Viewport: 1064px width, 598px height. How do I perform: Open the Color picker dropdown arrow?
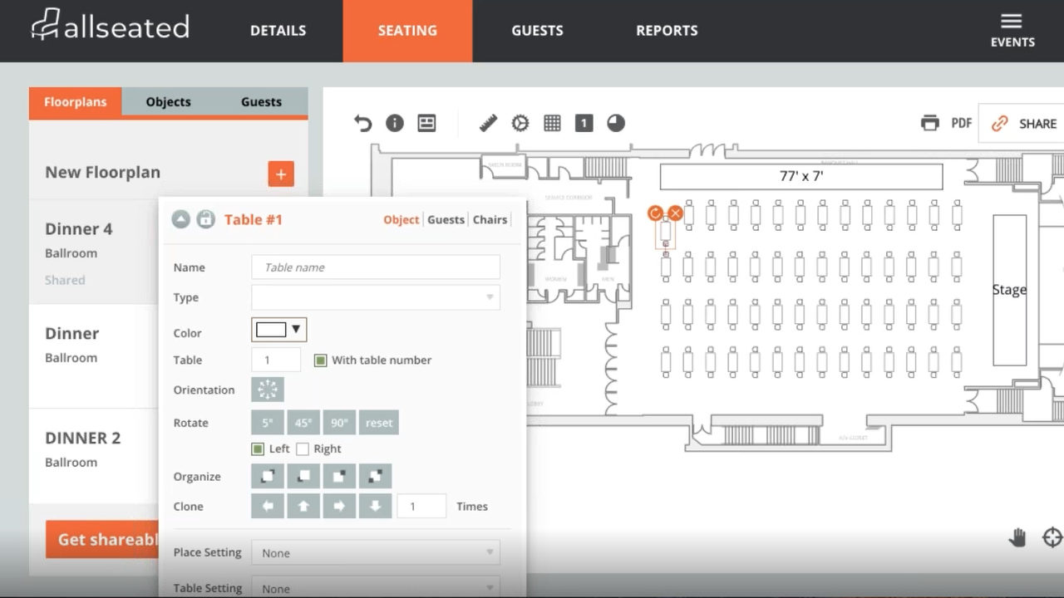296,330
